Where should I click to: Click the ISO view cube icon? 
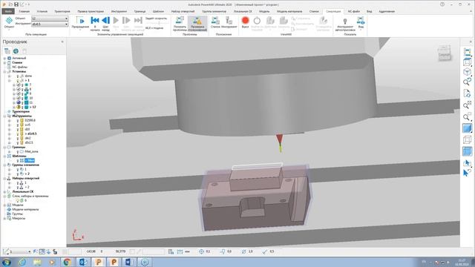tap(467, 72)
